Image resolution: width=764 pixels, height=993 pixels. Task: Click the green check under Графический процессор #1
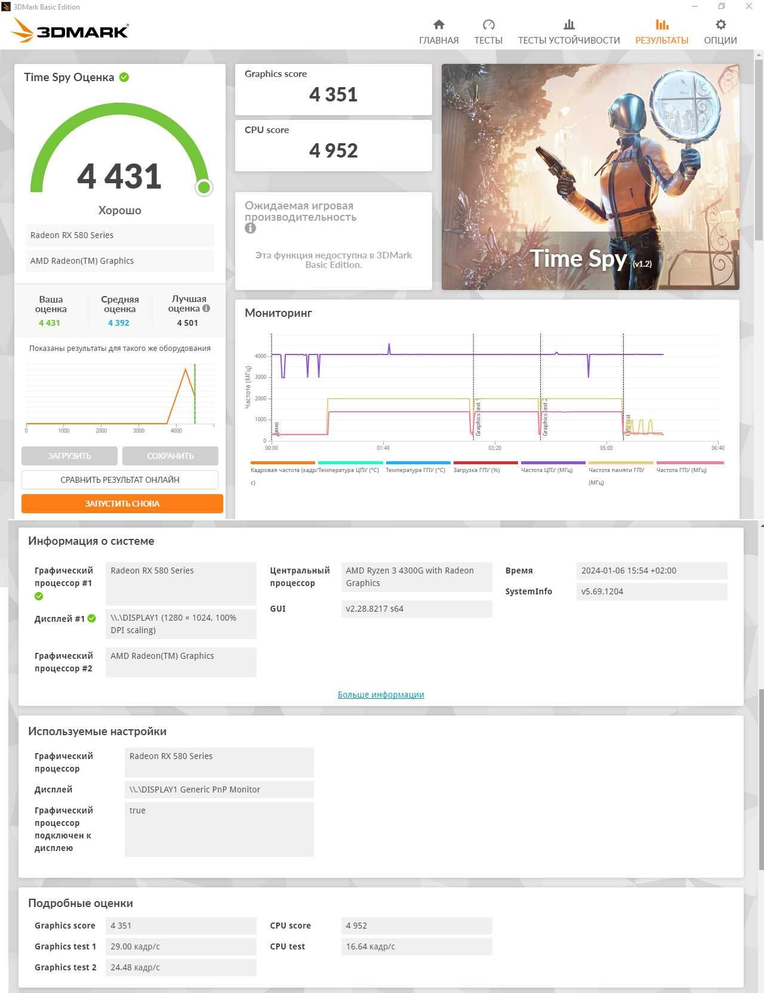pos(39,596)
